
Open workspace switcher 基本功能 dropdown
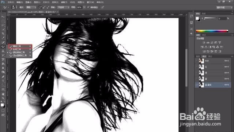pos(224,7)
